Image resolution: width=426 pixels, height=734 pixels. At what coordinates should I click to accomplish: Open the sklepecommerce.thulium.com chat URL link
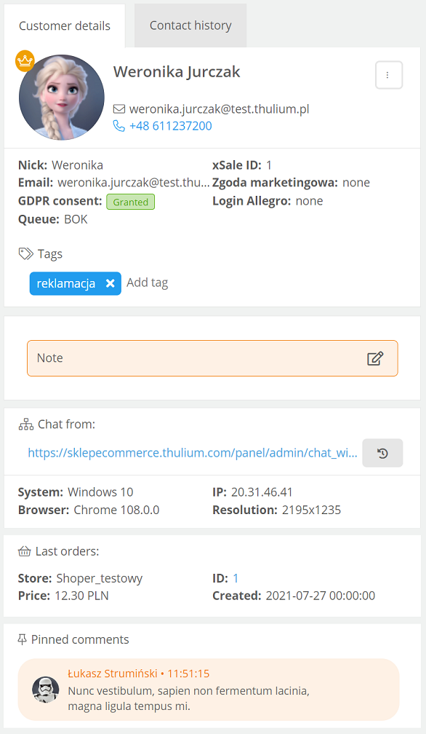(193, 453)
